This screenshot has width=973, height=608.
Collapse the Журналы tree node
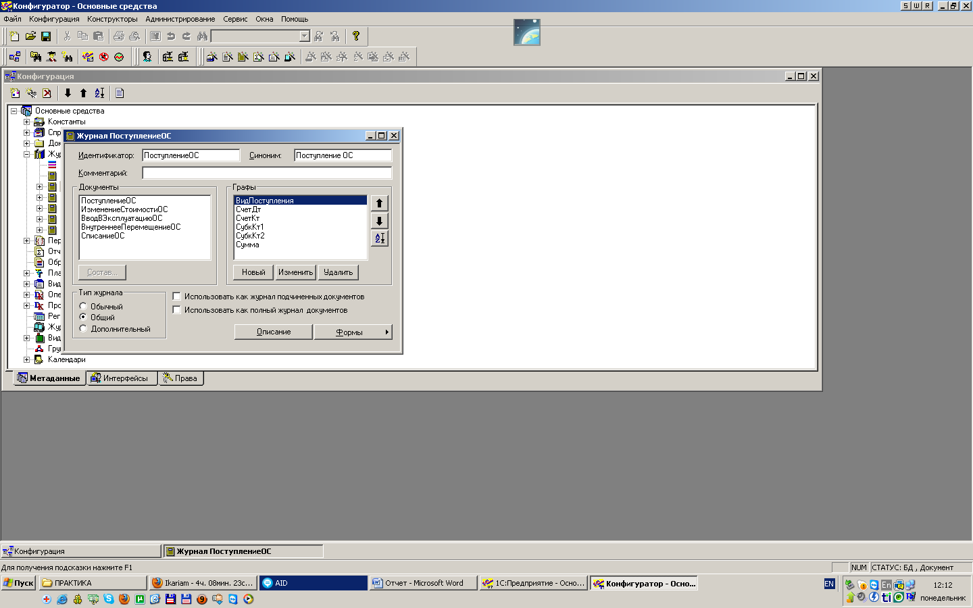(x=26, y=154)
